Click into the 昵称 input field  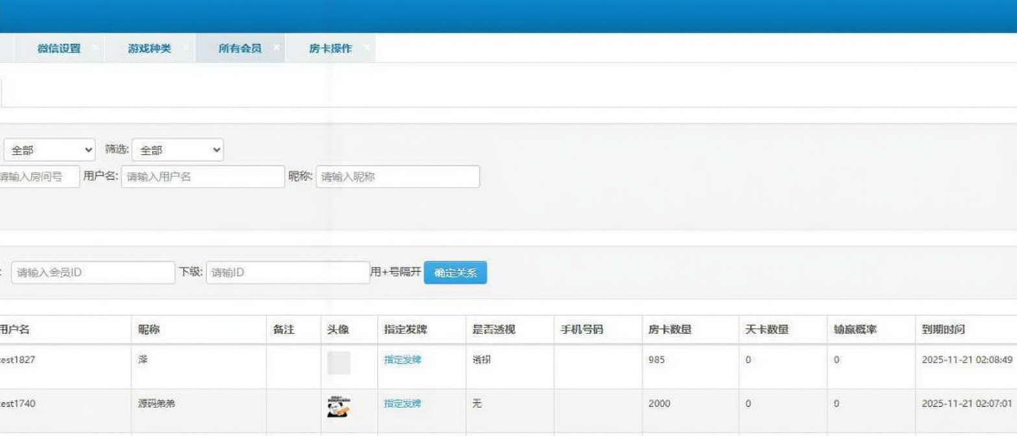(x=398, y=176)
